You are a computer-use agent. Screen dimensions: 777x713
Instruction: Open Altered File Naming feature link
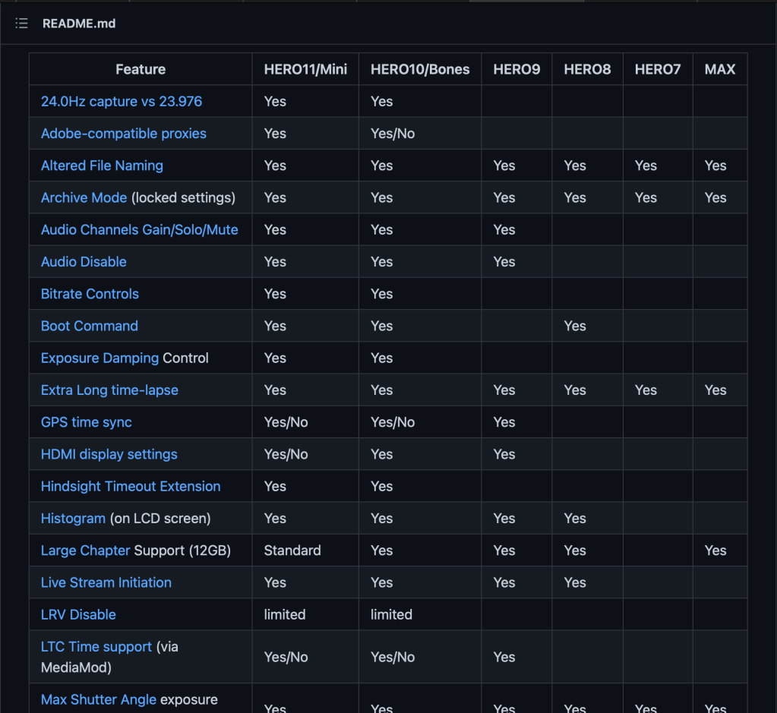tap(102, 166)
